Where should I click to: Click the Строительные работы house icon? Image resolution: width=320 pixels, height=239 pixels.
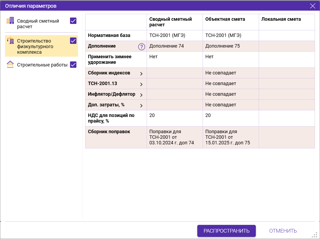(x=10, y=65)
